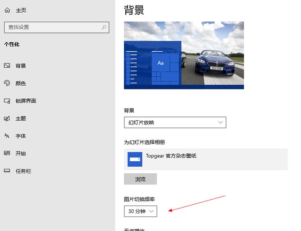
Task: Click the themes icon beside 主题
Action: point(7,118)
